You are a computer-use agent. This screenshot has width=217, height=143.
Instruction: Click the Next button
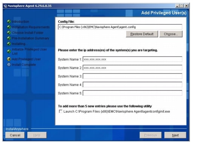click(175, 135)
